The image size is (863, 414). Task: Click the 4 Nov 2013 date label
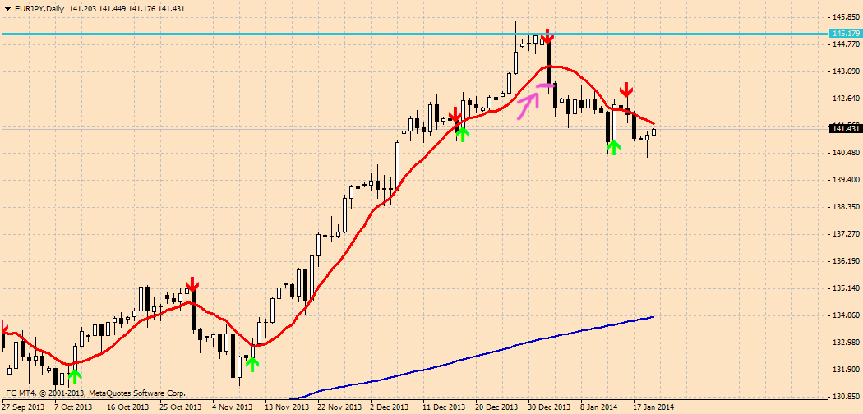tap(231, 407)
